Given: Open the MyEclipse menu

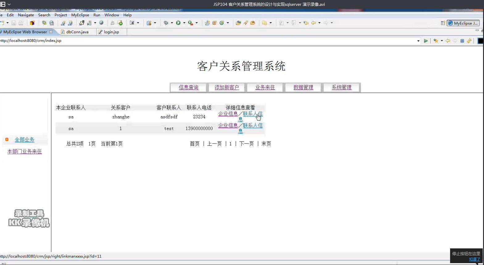Looking at the screenshot, I should point(80,15).
